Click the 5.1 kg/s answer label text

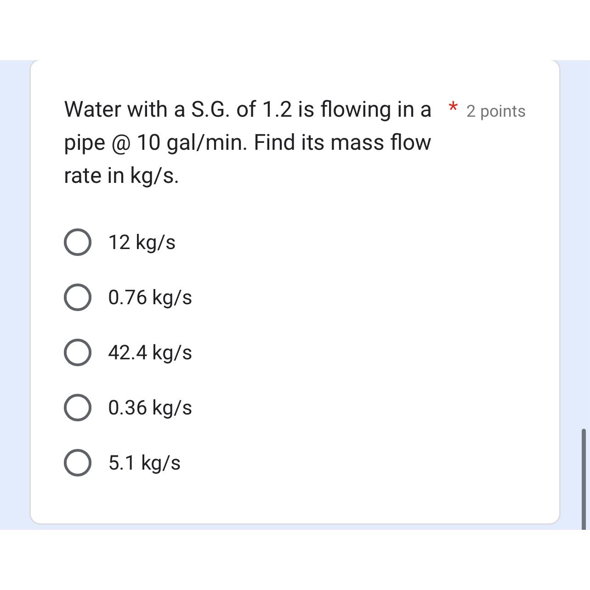(x=143, y=462)
